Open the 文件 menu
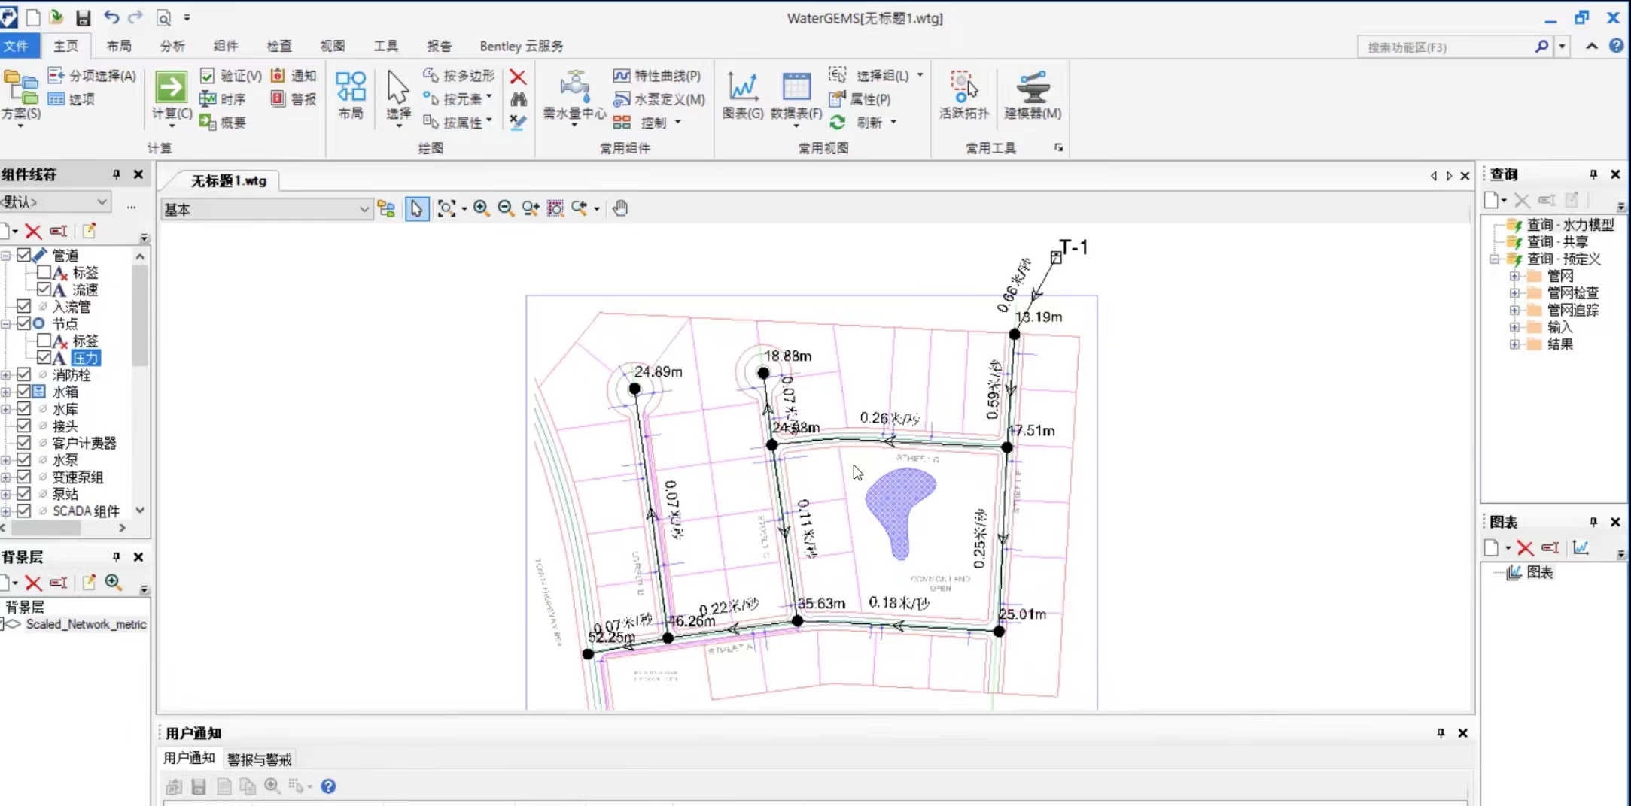 [17, 46]
